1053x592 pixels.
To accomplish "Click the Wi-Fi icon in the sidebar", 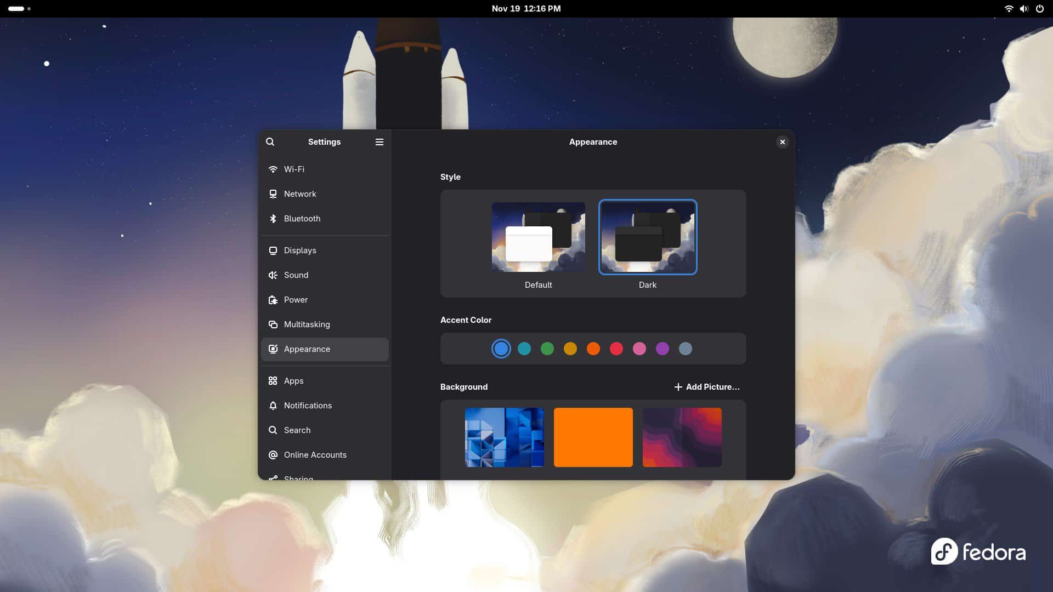I will (x=273, y=169).
